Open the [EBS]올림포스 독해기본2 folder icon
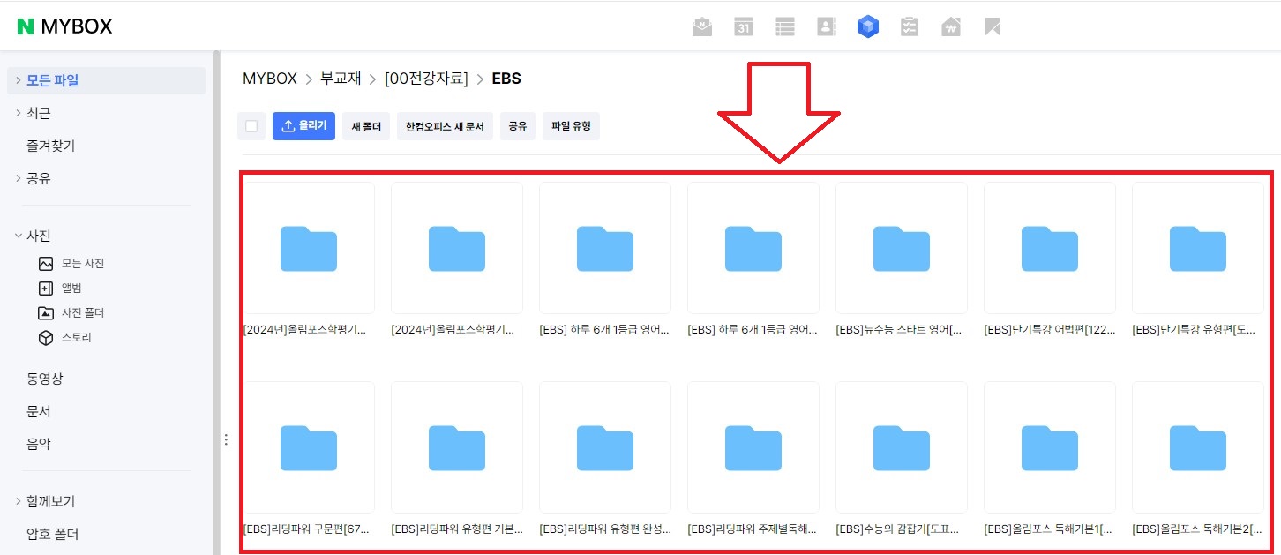This screenshot has width=1281, height=555. [x=1197, y=447]
